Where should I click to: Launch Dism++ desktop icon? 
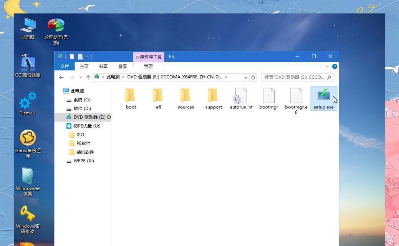pos(28,103)
